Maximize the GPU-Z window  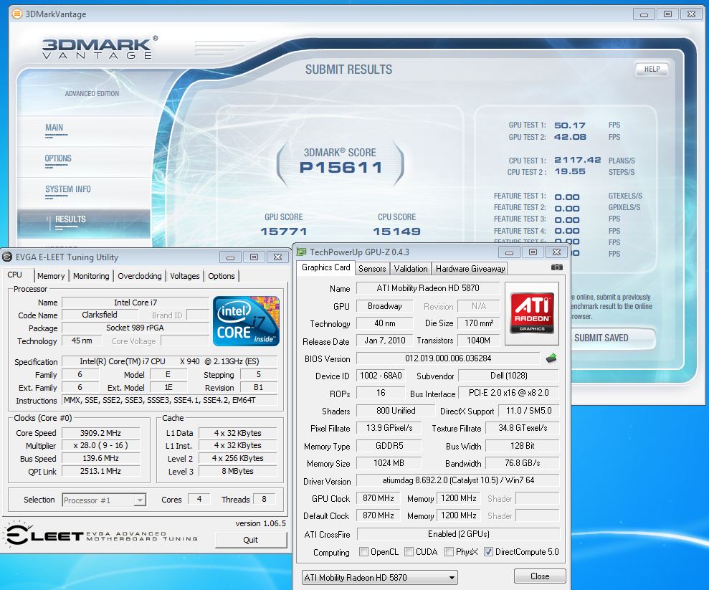pyautogui.click(x=533, y=252)
